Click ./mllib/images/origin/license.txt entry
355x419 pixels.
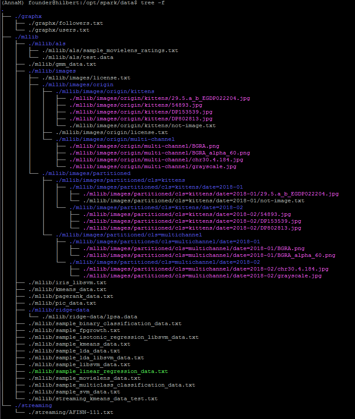click(x=112, y=132)
